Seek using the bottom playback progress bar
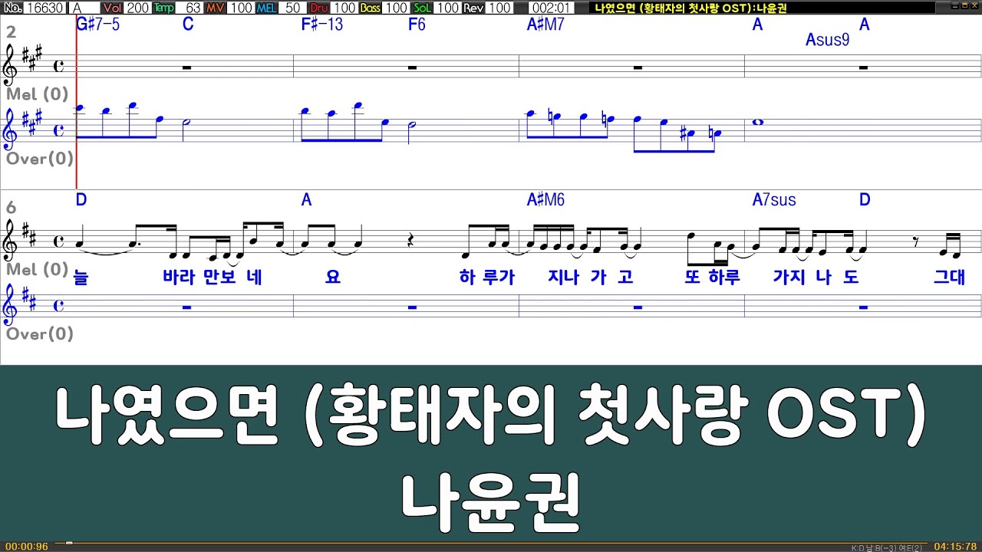The height and width of the screenshot is (552, 982). pos(491,544)
